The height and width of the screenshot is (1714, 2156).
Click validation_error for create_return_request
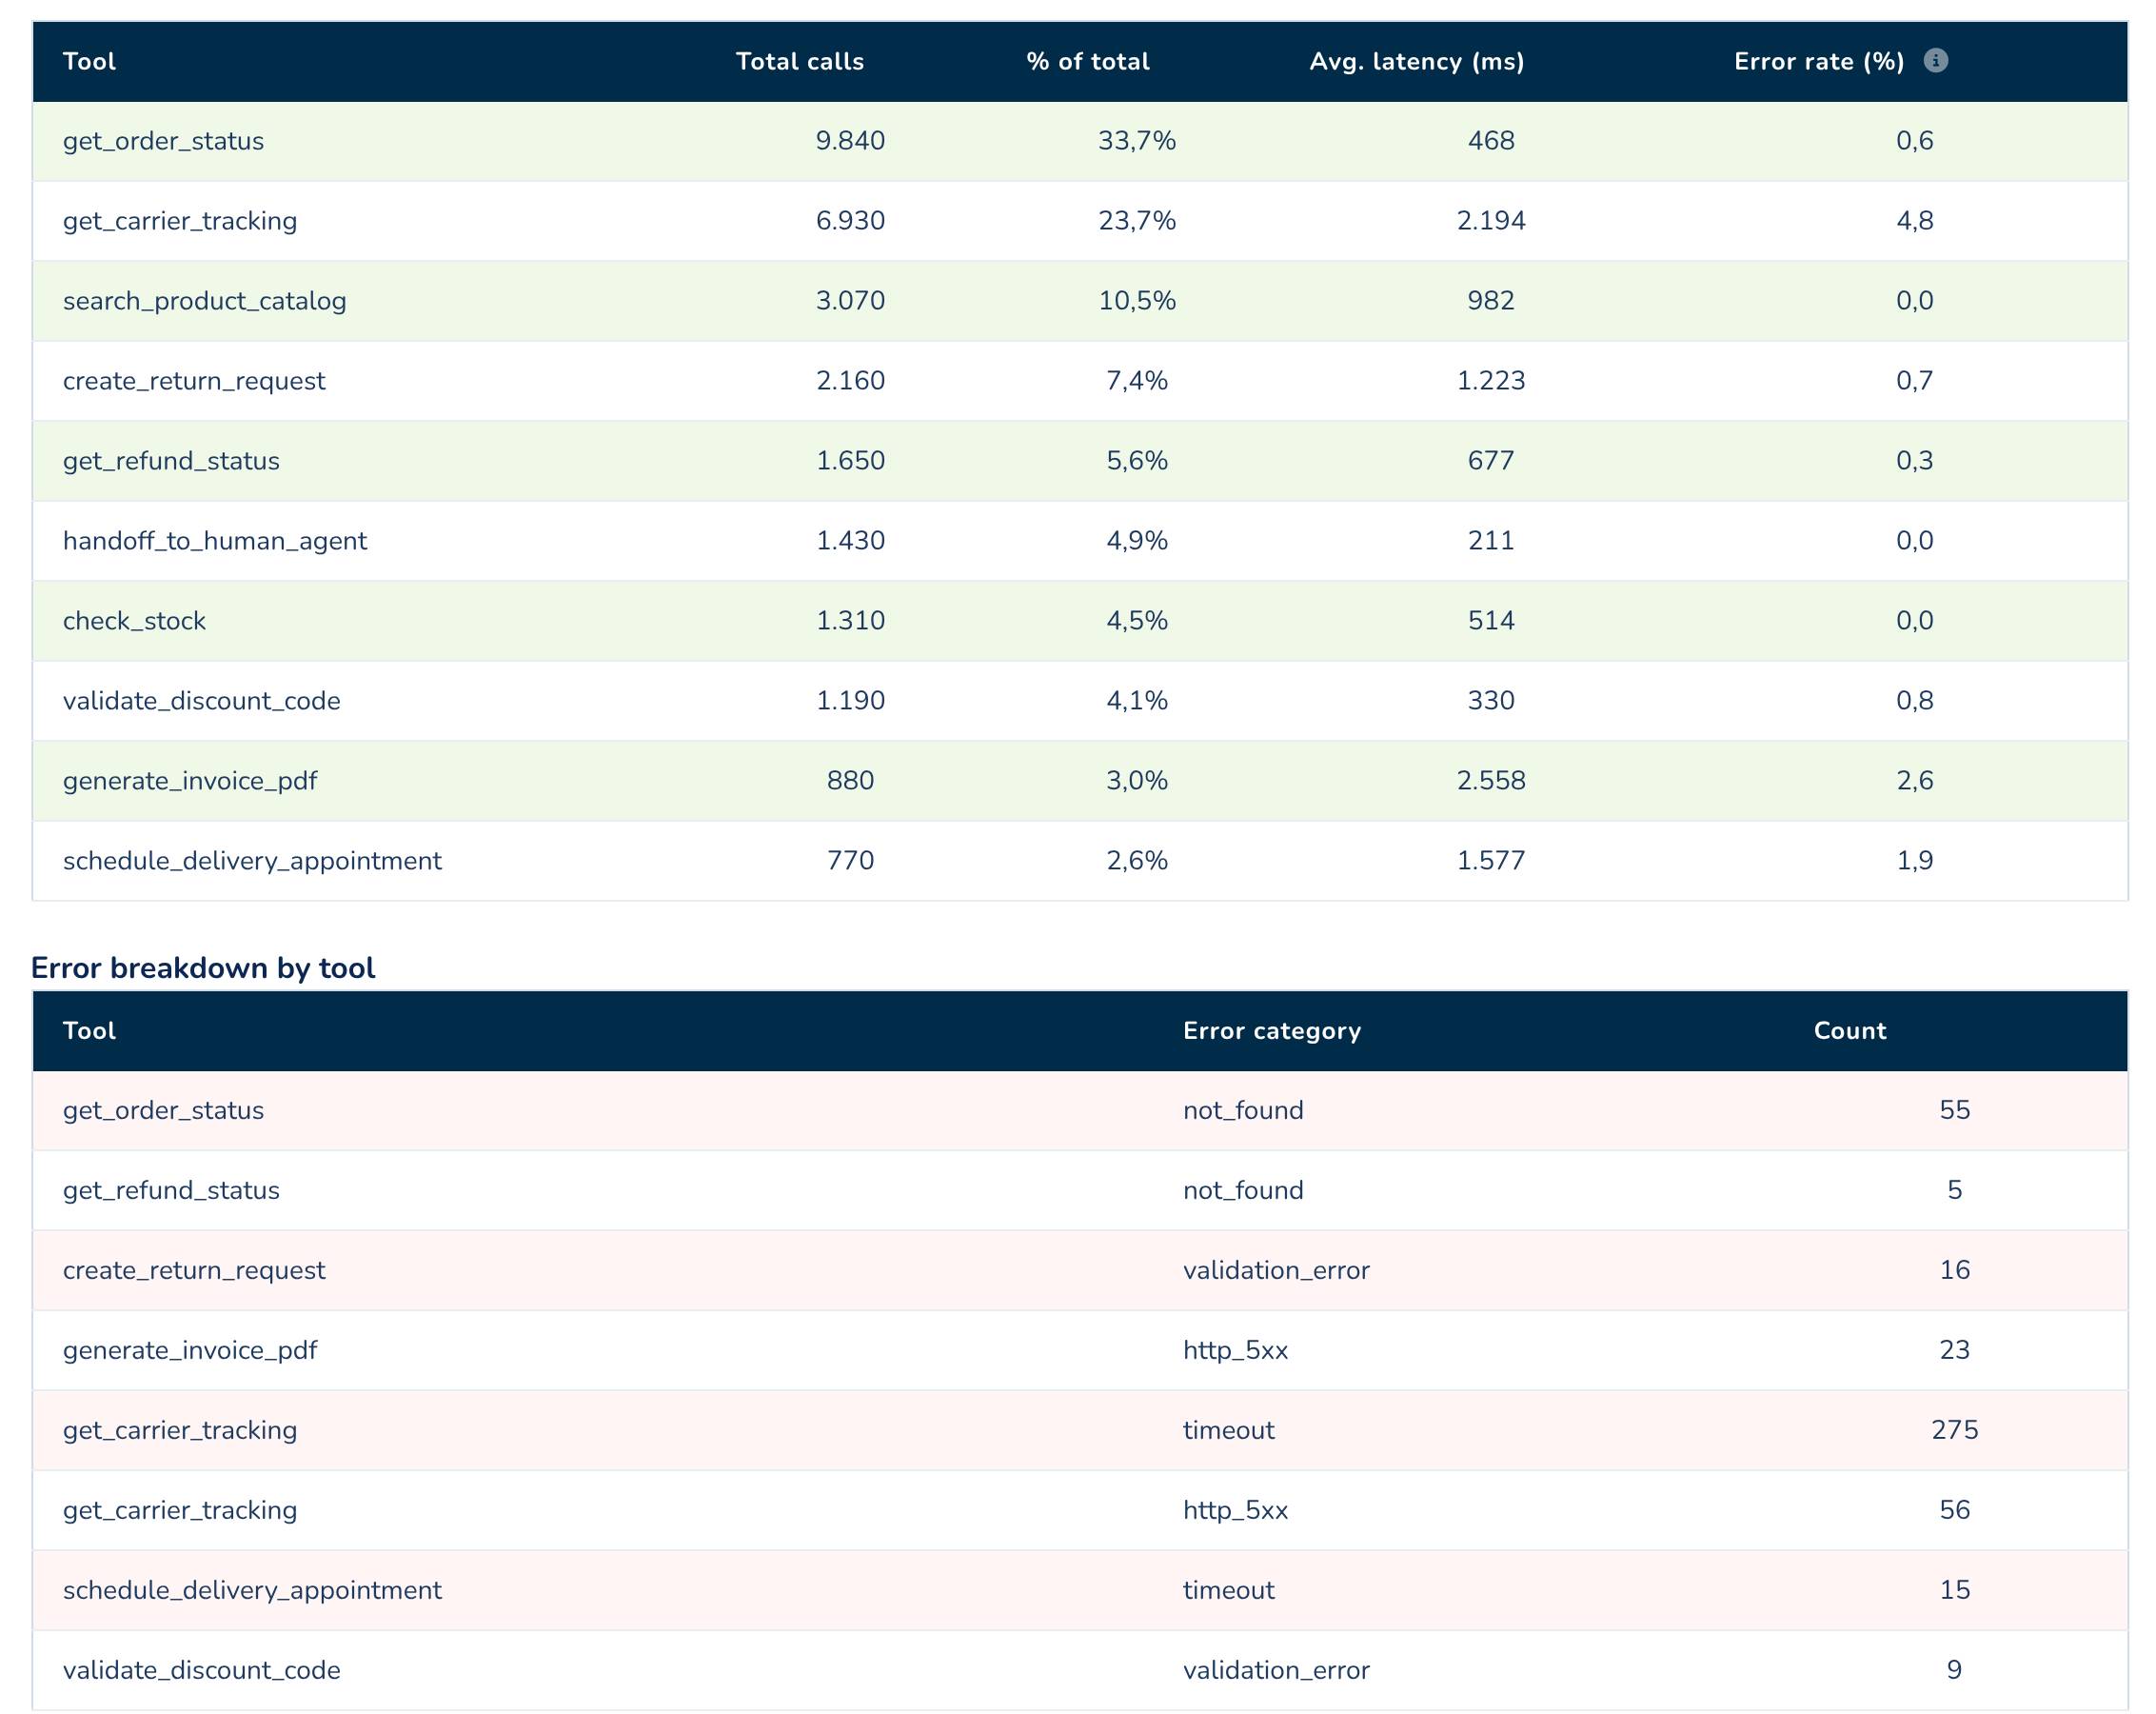1276,1271
